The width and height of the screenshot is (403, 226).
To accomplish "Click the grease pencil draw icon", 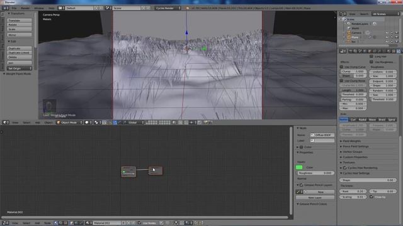I will click(299, 191).
